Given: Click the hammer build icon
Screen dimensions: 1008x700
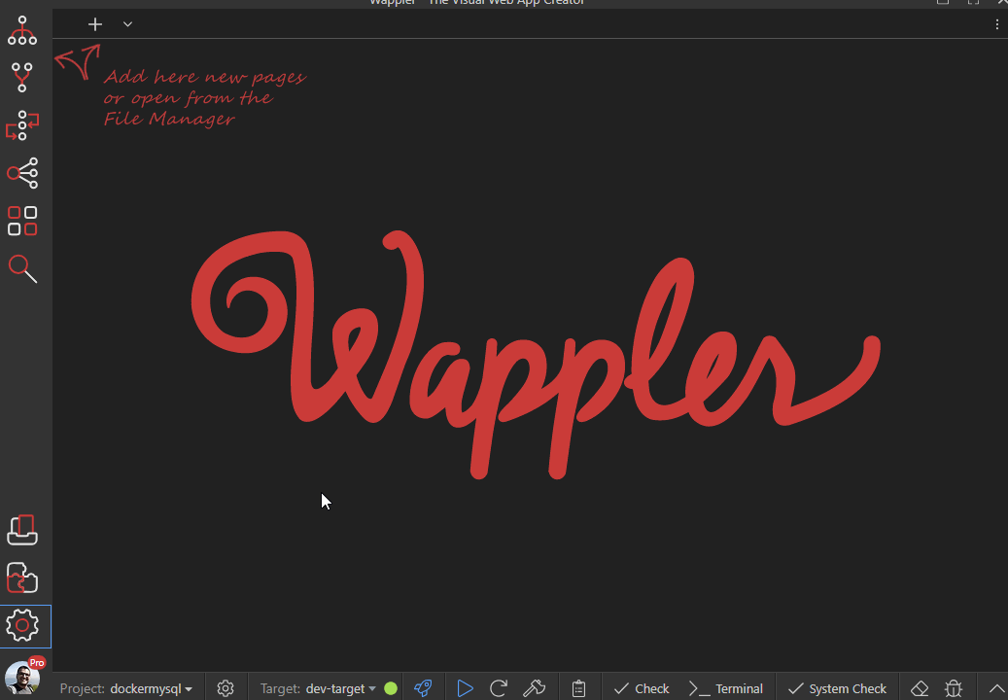Looking at the screenshot, I should pos(535,688).
